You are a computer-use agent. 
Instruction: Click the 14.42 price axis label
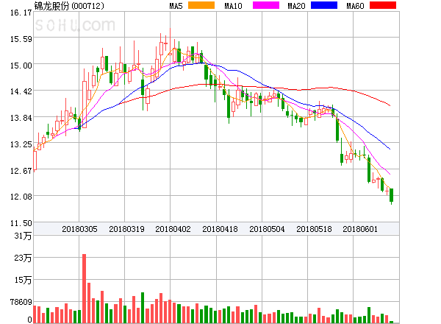(x=21, y=91)
